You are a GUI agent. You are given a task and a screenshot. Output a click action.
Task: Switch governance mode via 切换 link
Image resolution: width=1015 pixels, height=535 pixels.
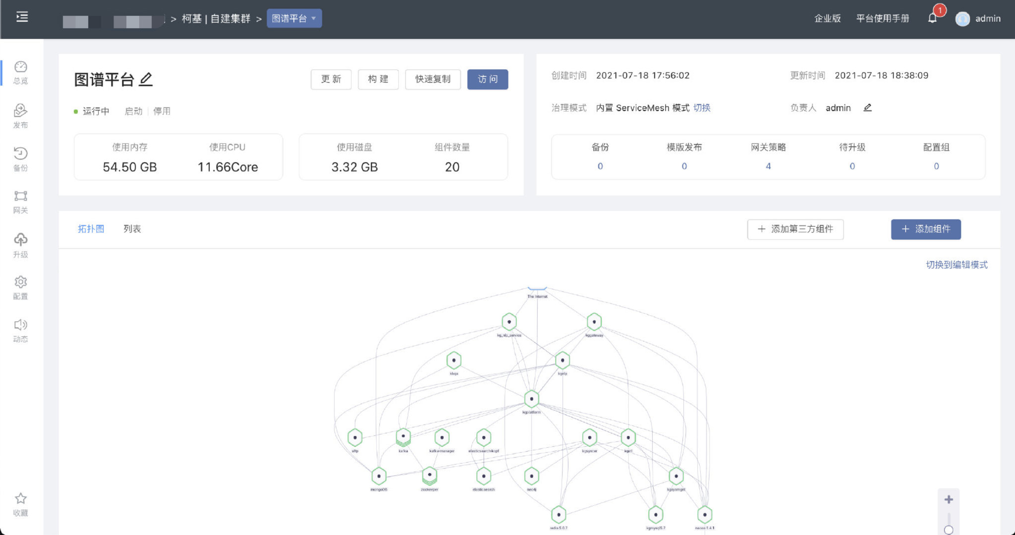point(702,108)
